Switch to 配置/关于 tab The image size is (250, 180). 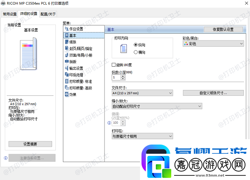coord(48,14)
